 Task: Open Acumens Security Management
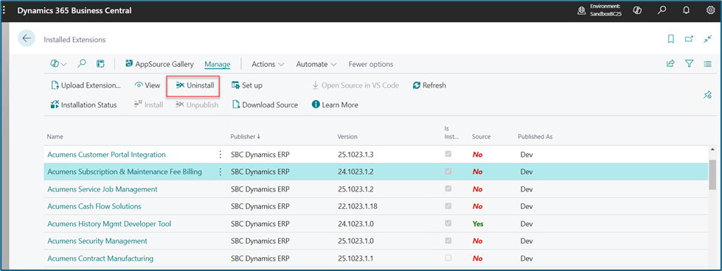coord(97,241)
